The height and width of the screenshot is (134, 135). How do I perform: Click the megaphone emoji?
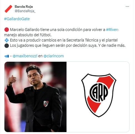click(x=7, y=56)
